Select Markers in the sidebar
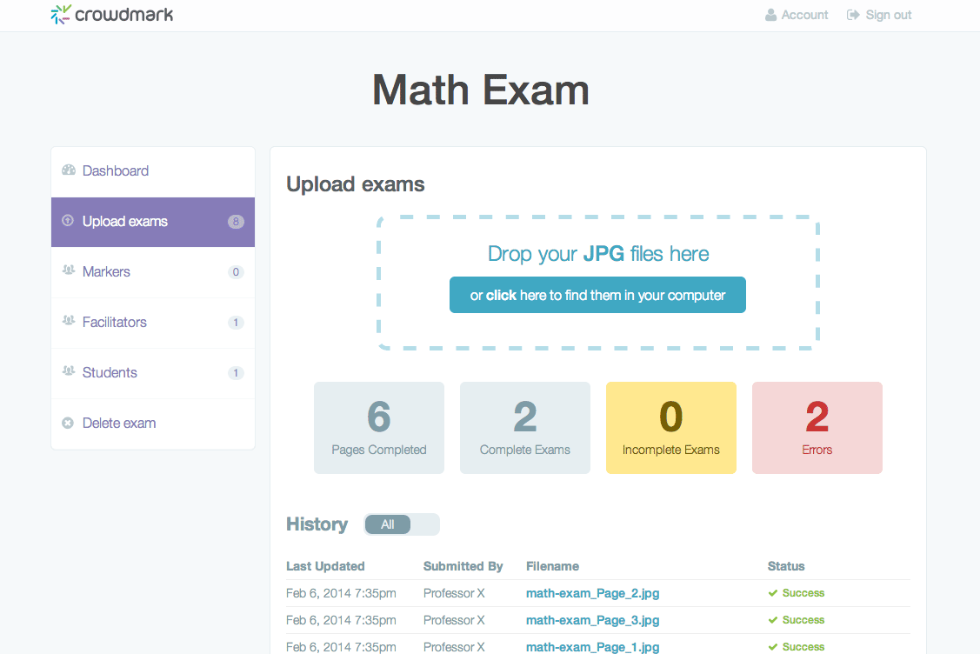The image size is (980, 654). pyautogui.click(x=106, y=272)
